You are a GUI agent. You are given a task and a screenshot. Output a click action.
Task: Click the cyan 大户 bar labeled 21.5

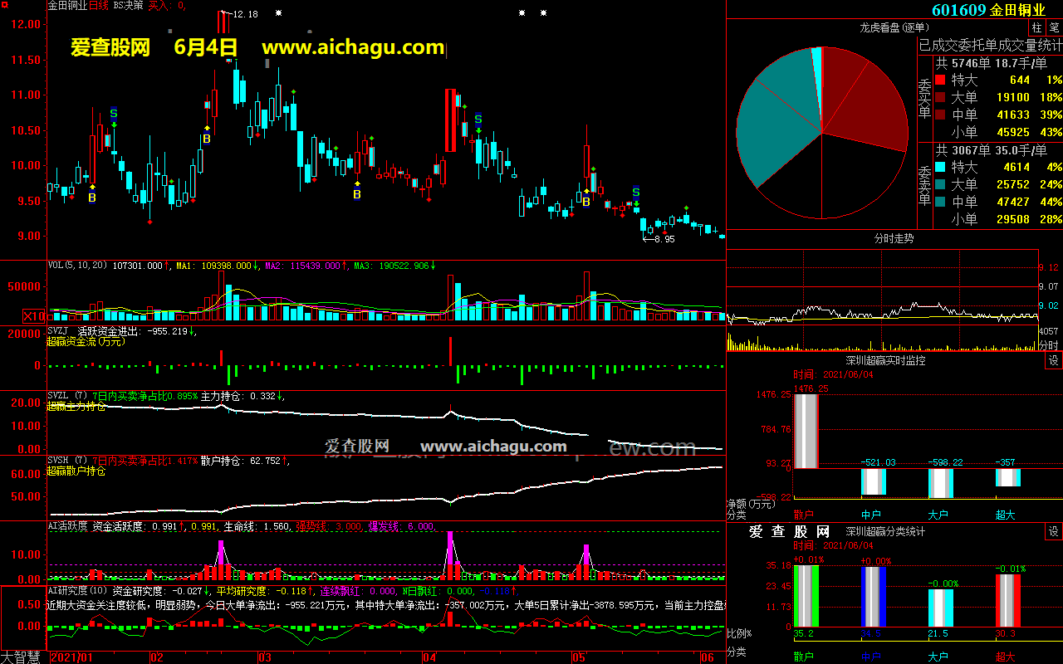[941, 608]
